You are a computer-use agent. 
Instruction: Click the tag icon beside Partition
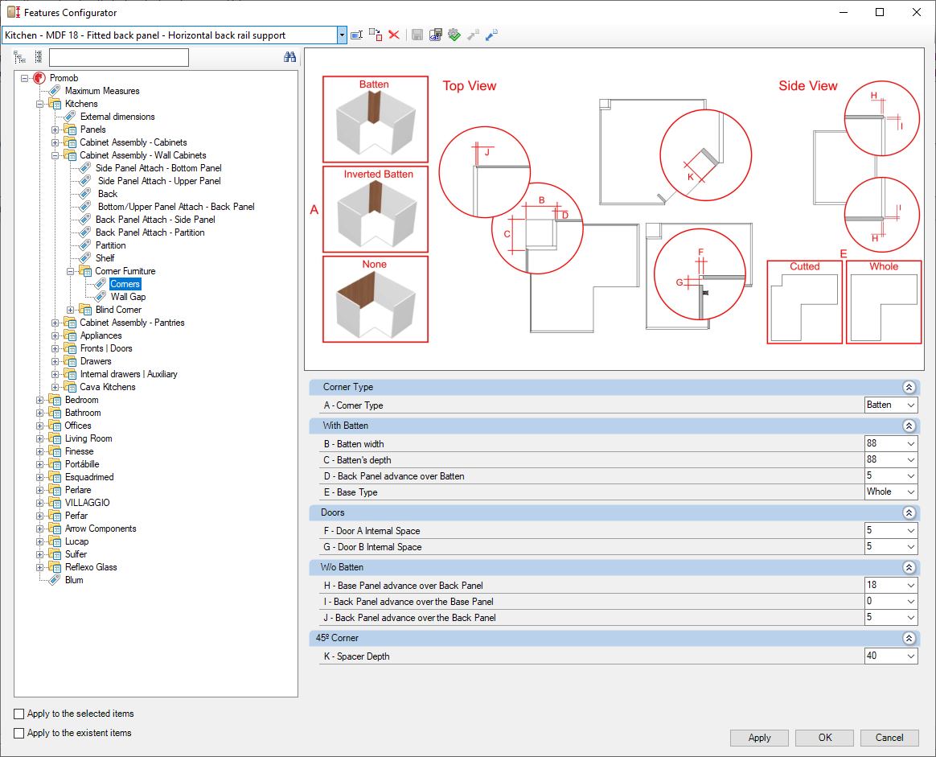point(85,245)
